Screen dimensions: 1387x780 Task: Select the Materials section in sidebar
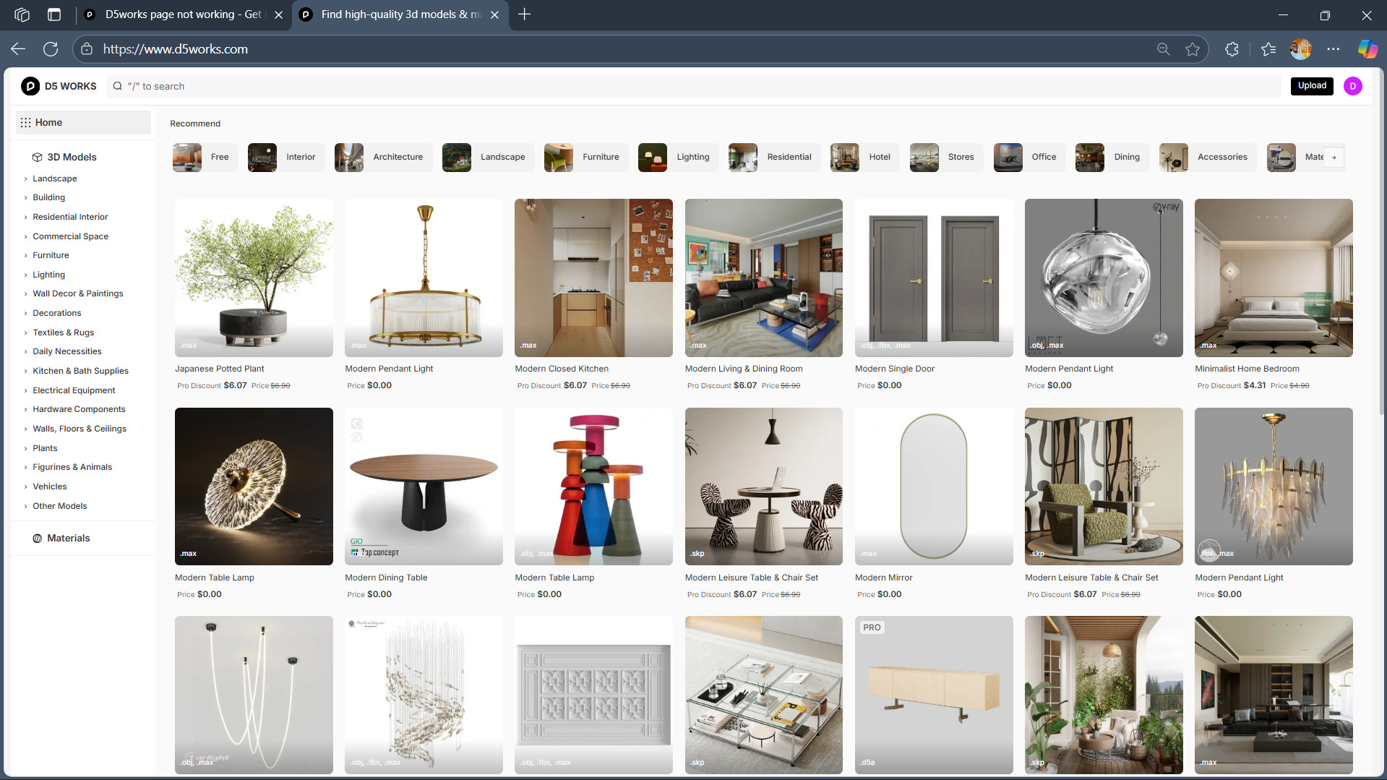click(x=68, y=538)
